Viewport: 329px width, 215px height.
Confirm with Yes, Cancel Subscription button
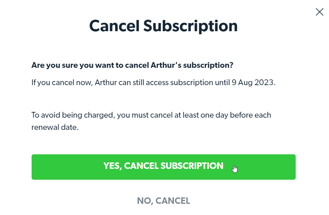pos(163,167)
